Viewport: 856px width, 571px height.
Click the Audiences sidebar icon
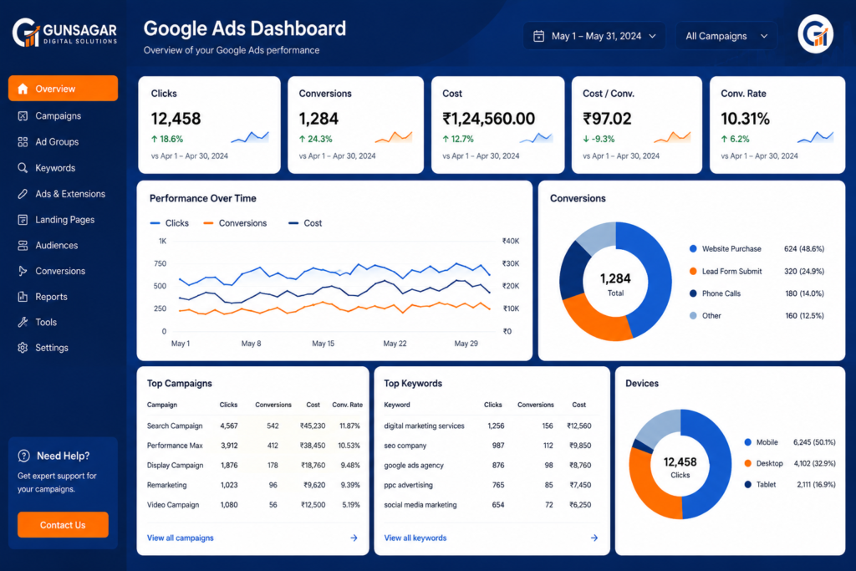23,245
